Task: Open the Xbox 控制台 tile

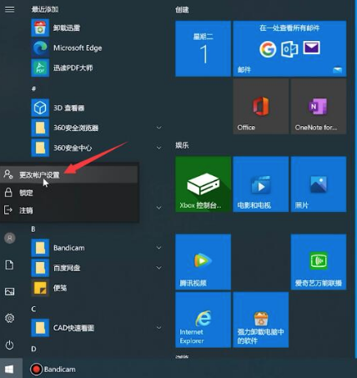Action: click(x=203, y=184)
